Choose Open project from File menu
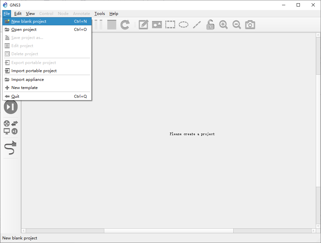Viewport: 321px width, 243px height. click(x=47, y=30)
